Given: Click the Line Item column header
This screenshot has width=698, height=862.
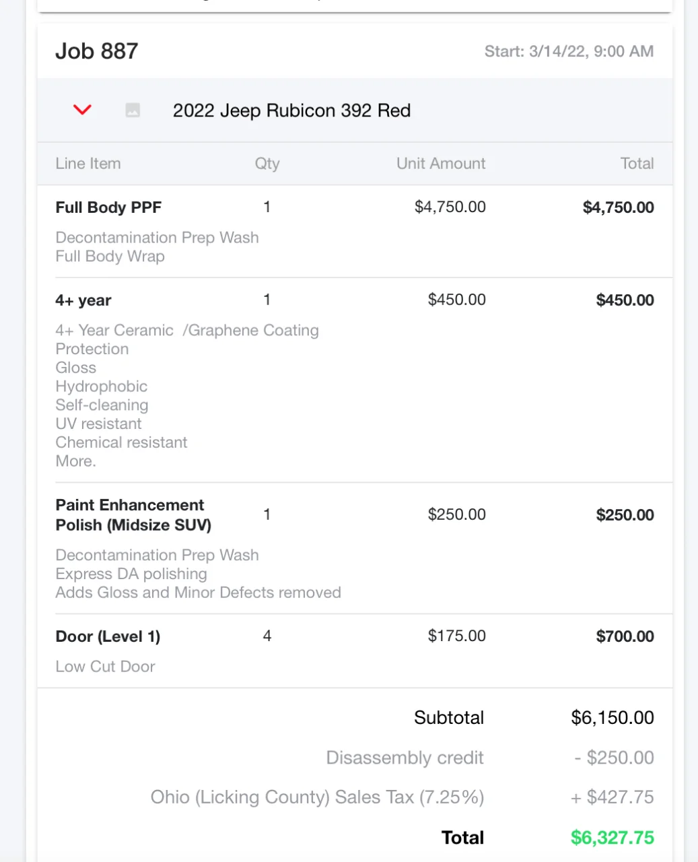Looking at the screenshot, I should click(88, 164).
